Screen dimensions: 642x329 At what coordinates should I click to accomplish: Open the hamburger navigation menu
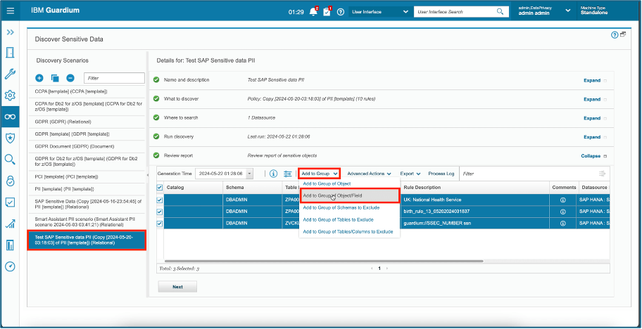(x=11, y=11)
